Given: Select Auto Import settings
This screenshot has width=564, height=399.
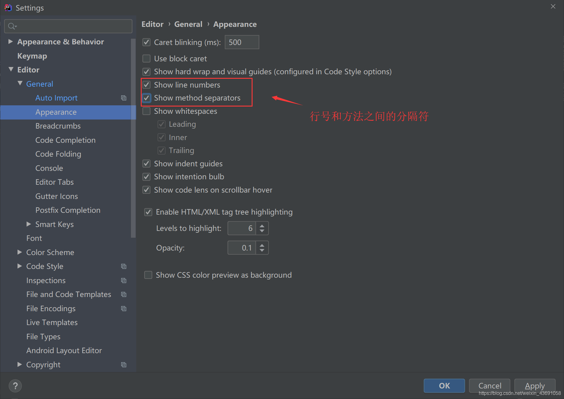Looking at the screenshot, I should point(56,98).
